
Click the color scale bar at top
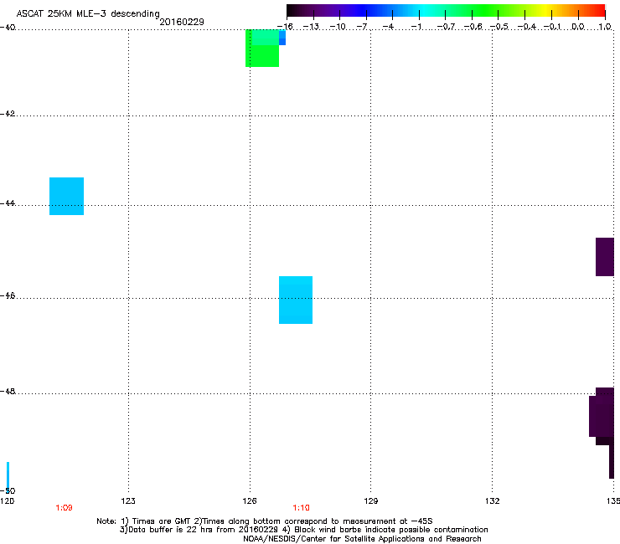click(446, 11)
